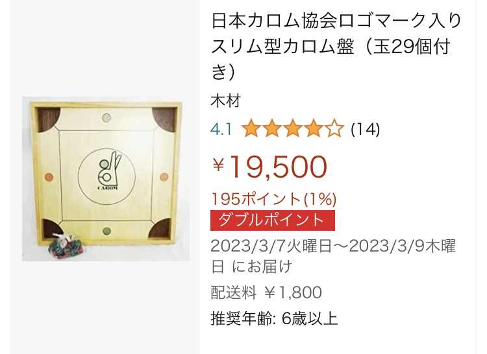Screen dimensions: 487x354
Task: Click the fourth rating star
Action: pyautogui.click(x=314, y=128)
